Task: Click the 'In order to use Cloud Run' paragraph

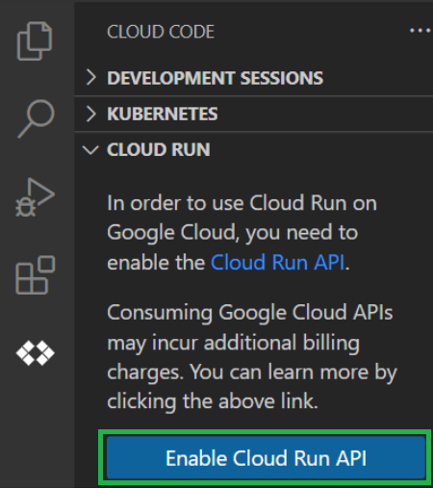Action: click(x=242, y=233)
